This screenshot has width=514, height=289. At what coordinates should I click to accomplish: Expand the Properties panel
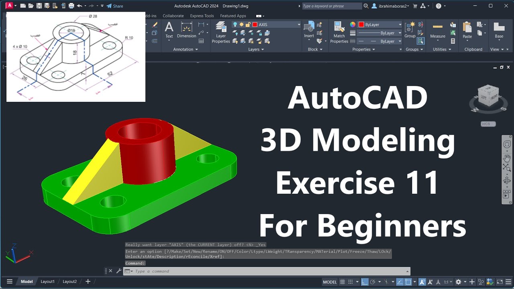(363, 49)
